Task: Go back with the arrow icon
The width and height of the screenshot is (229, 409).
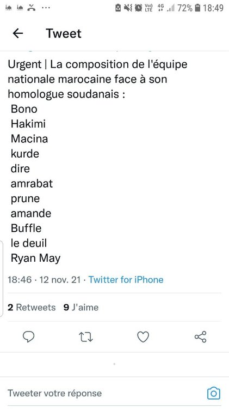Action: click(18, 33)
